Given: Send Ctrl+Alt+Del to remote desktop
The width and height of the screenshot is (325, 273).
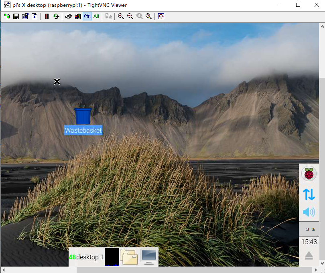Looking at the screenshot, I should point(69,16).
